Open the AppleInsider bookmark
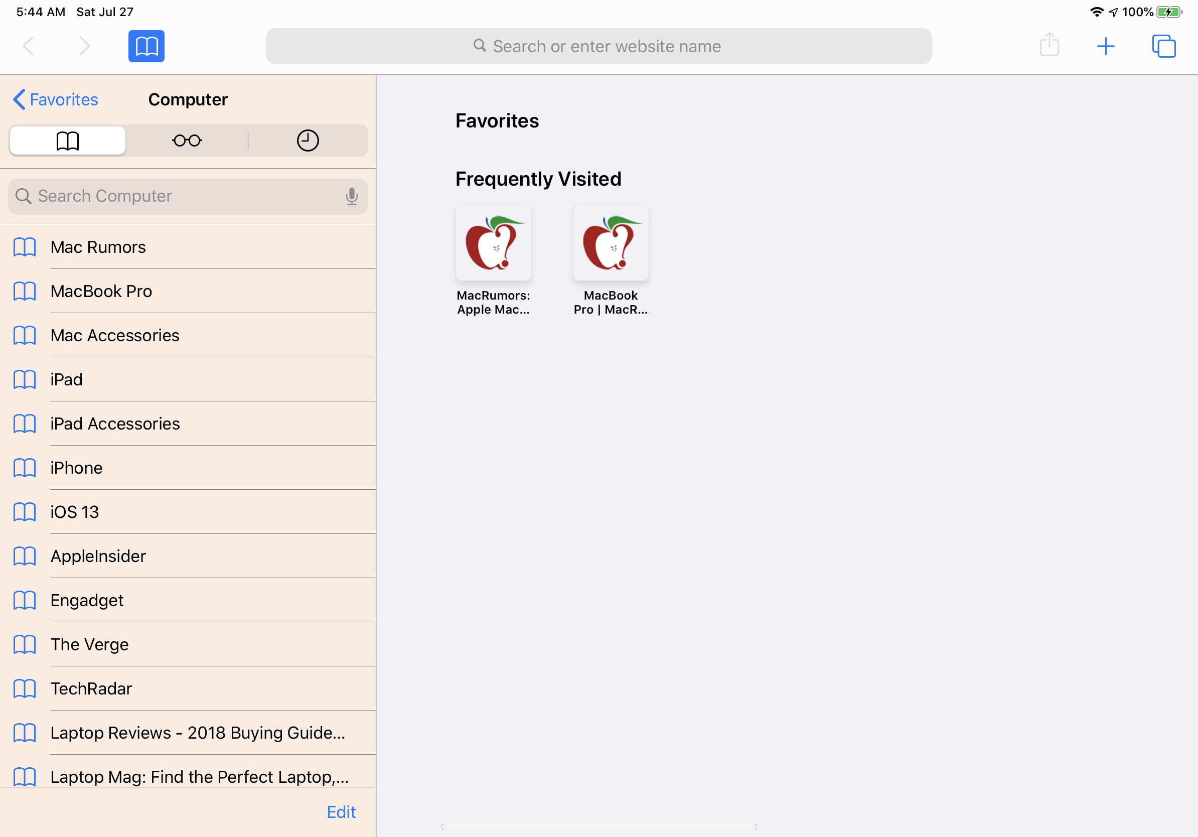1198x837 pixels. (x=98, y=556)
